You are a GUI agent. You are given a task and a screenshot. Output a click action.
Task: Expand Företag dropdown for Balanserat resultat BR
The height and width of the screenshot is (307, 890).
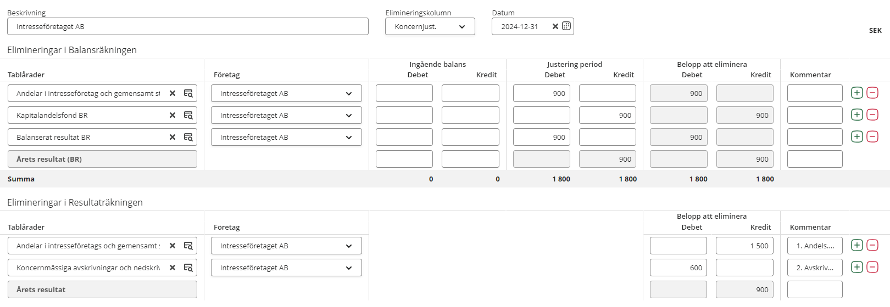tap(348, 137)
